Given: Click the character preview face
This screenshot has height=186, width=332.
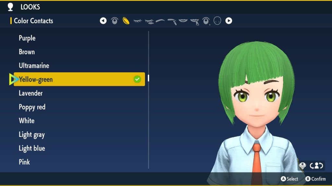Looking at the screenshot, I should (257, 101).
